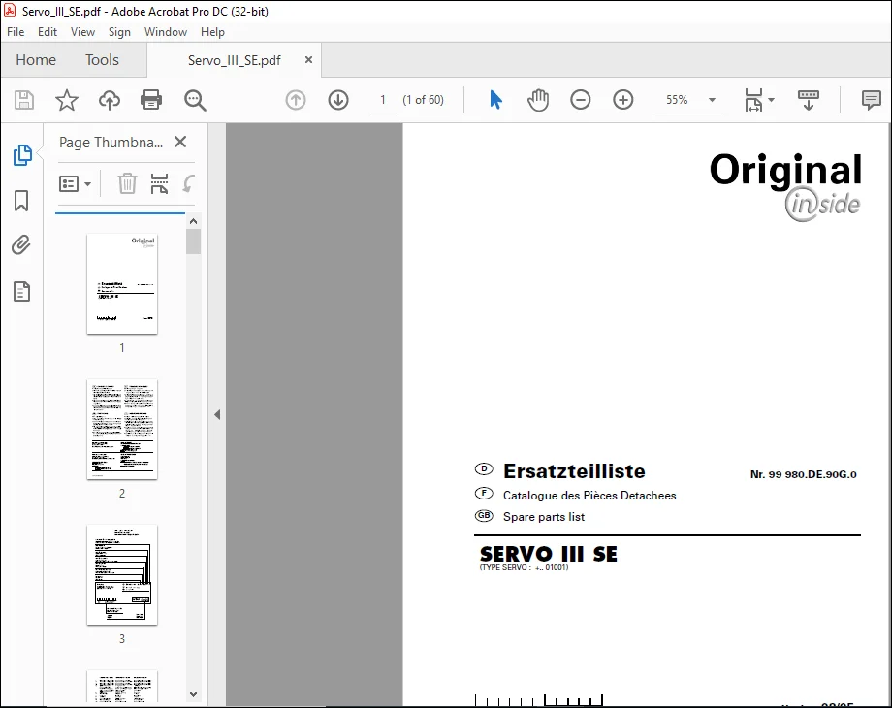Expand the 55% zoom level dropdown
The image size is (892, 708).
pos(712,100)
